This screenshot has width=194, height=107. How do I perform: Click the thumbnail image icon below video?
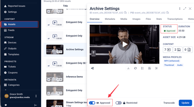point(149,68)
